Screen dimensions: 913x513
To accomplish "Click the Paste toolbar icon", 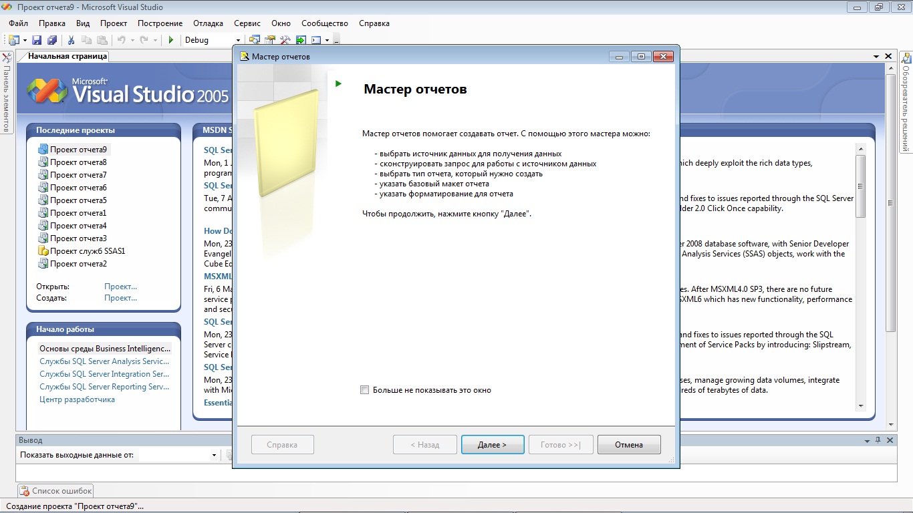I will (102, 40).
